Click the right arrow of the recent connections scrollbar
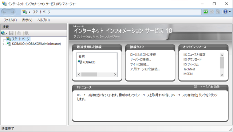This screenshot has width=233, height=132. click(115, 74)
